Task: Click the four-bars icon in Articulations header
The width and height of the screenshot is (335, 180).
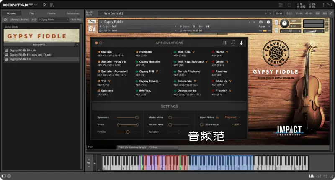Action: (x=225, y=43)
